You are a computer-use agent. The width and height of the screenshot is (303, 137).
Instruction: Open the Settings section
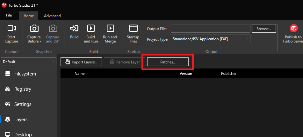[x=29, y=104]
